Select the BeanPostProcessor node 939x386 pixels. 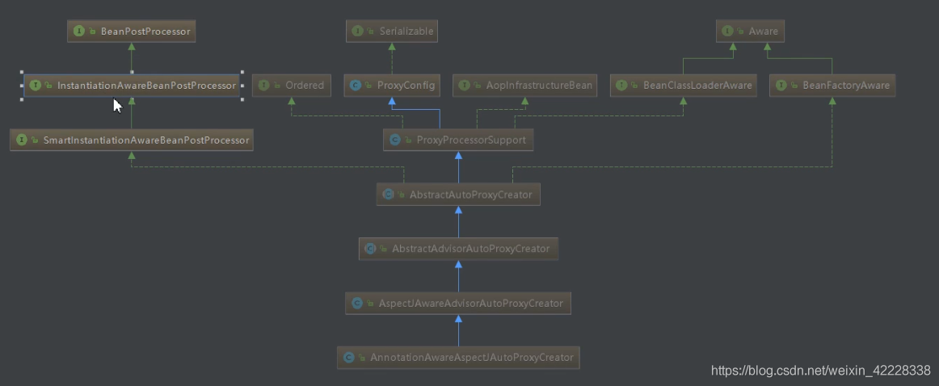coord(131,31)
